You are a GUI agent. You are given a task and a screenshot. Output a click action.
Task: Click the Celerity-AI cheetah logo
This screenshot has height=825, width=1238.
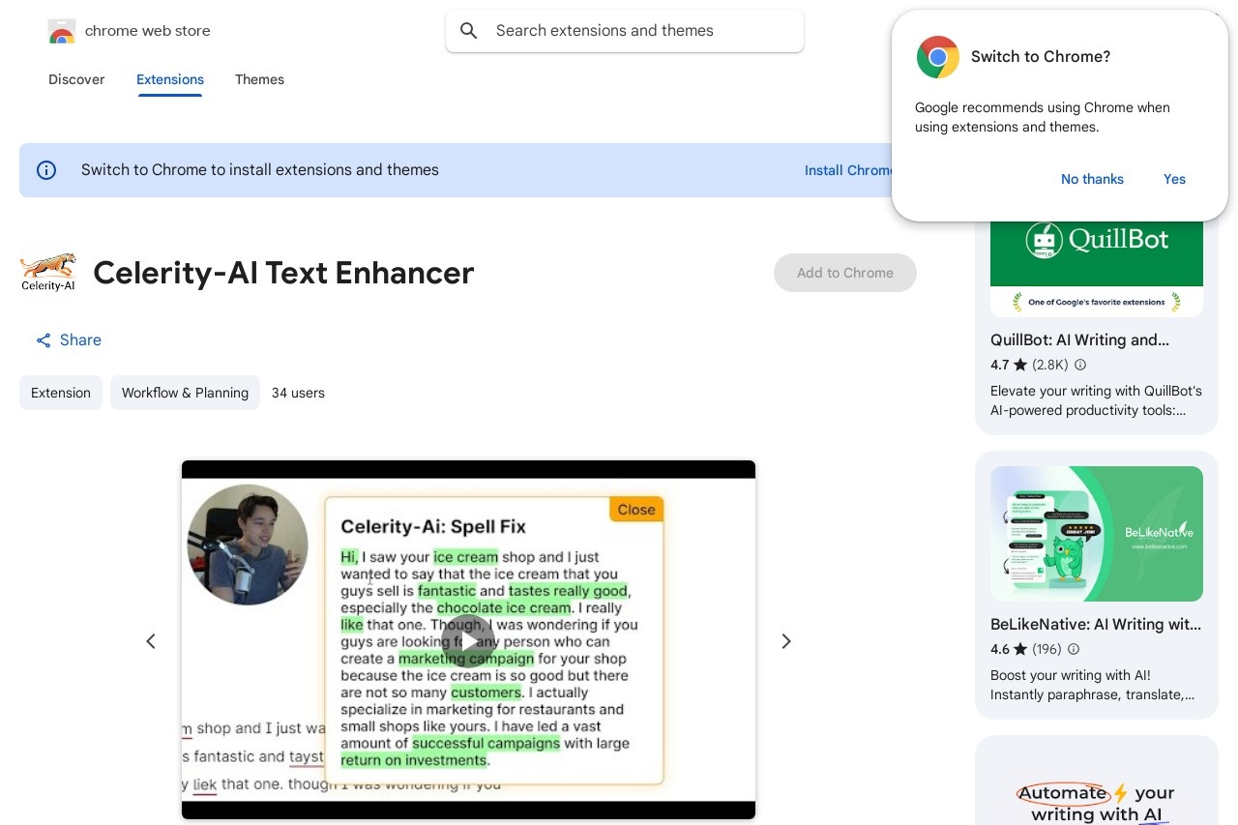coord(47,273)
